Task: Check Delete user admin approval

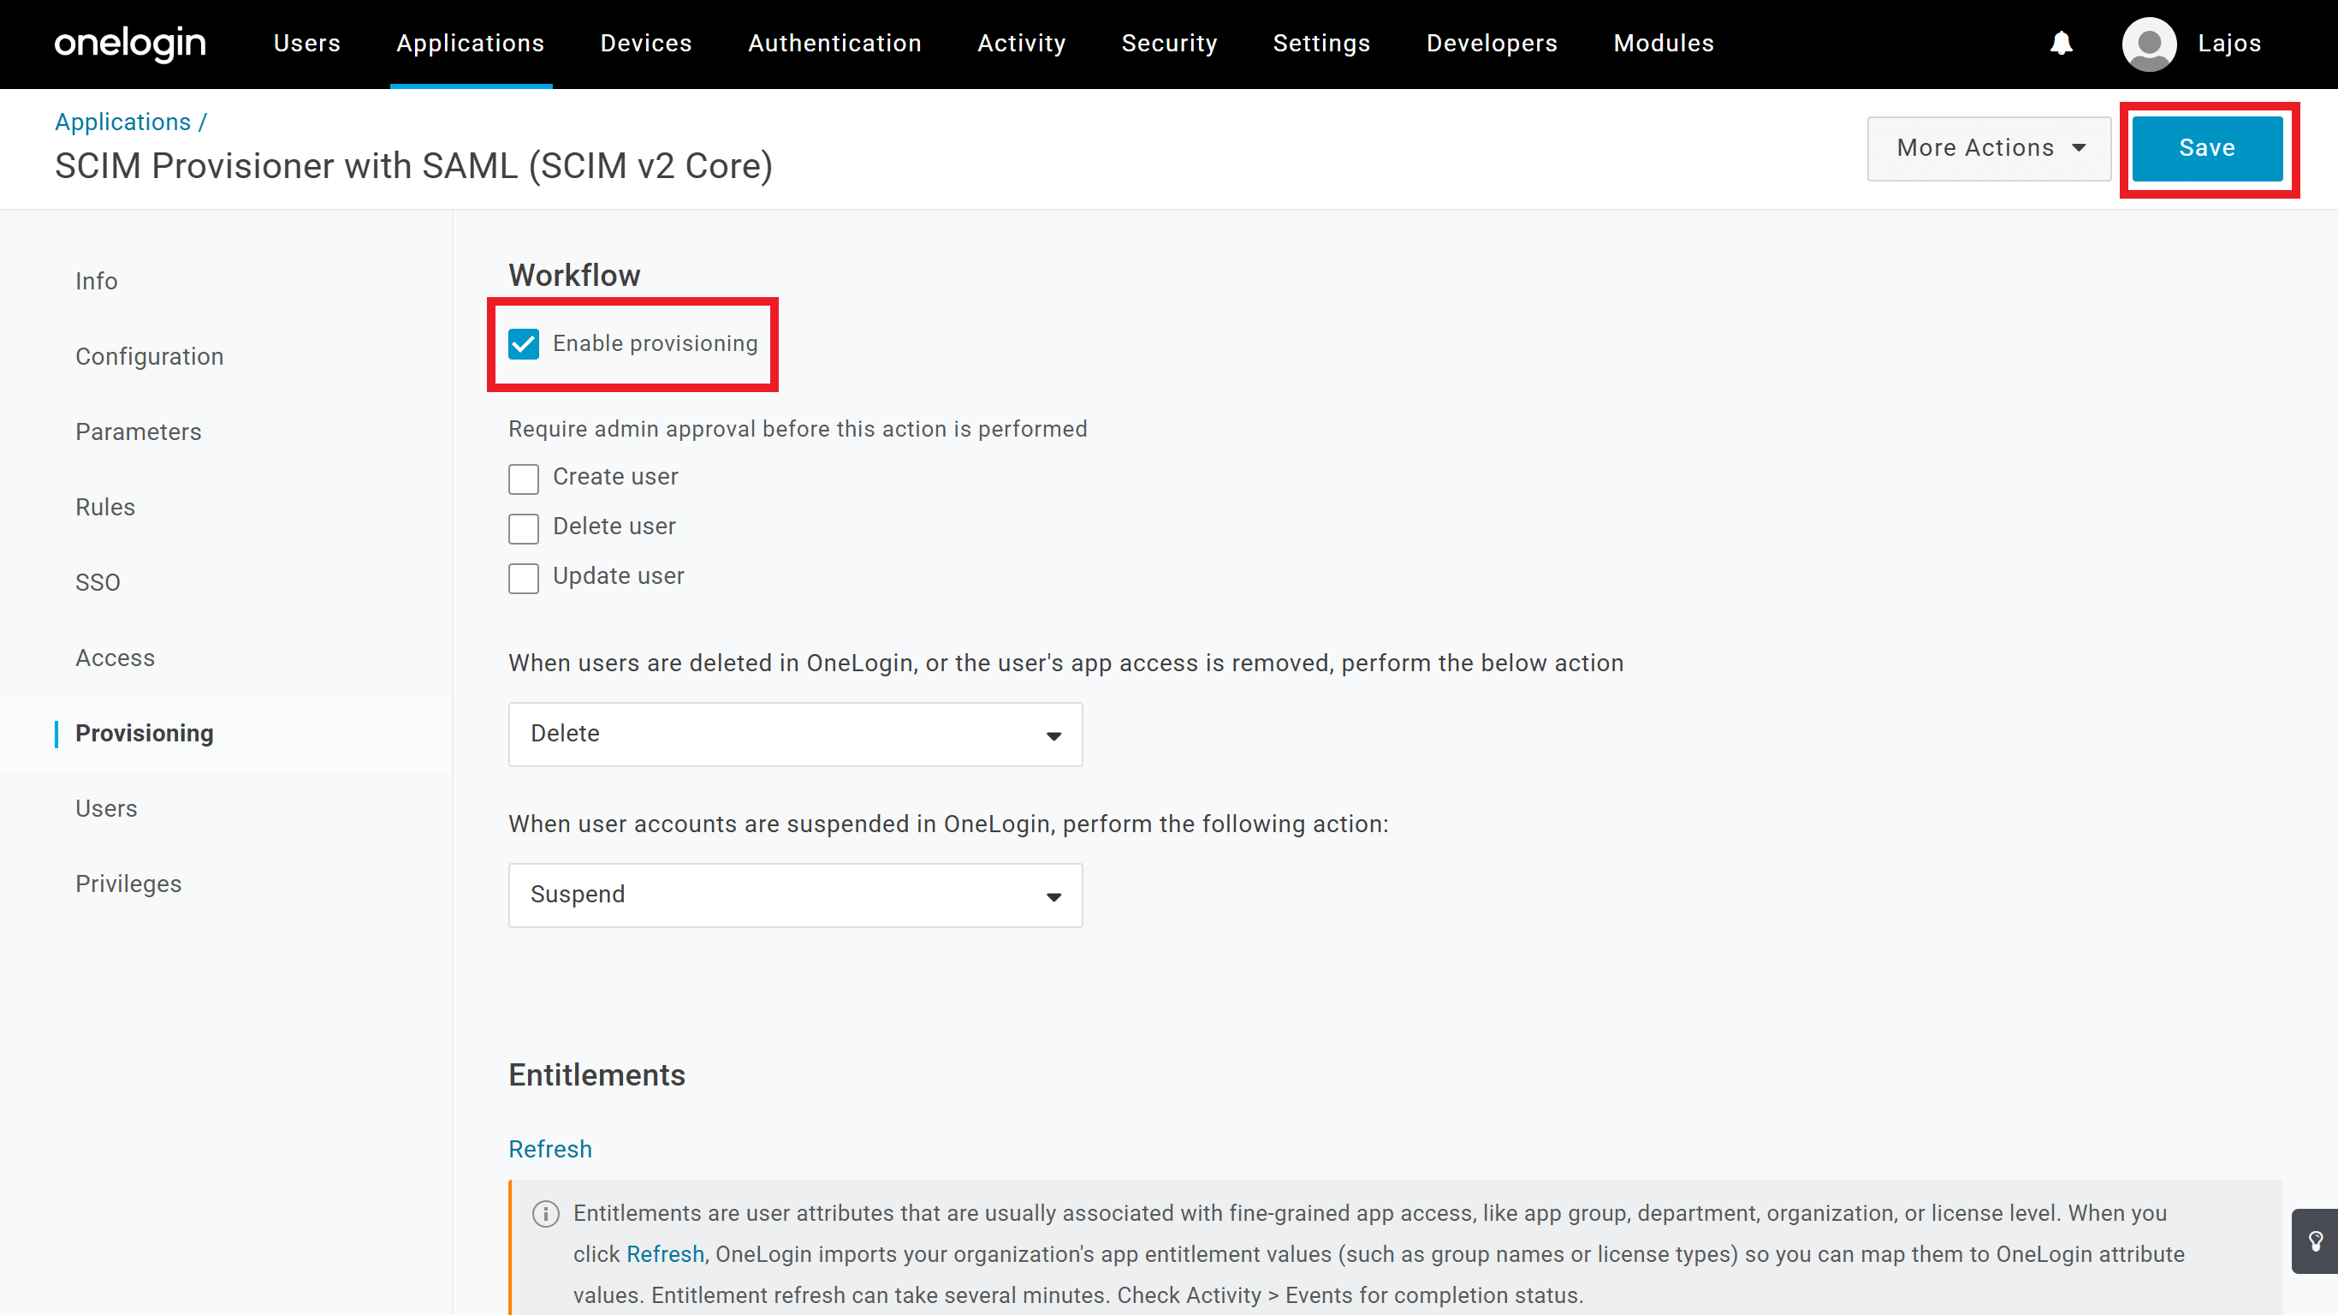Action: [x=524, y=528]
